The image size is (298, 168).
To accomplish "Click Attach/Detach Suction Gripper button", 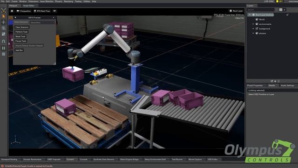I will [x=29, y=46].
